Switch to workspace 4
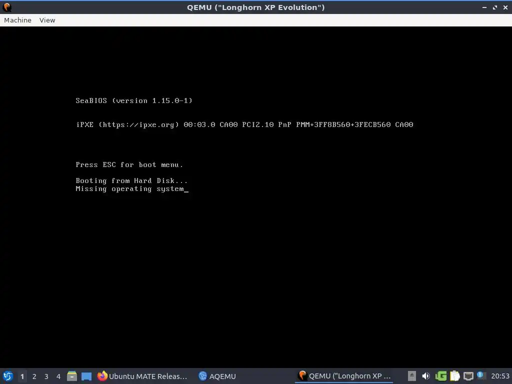This screenshot has height=384, width=512. pos(58,376)
